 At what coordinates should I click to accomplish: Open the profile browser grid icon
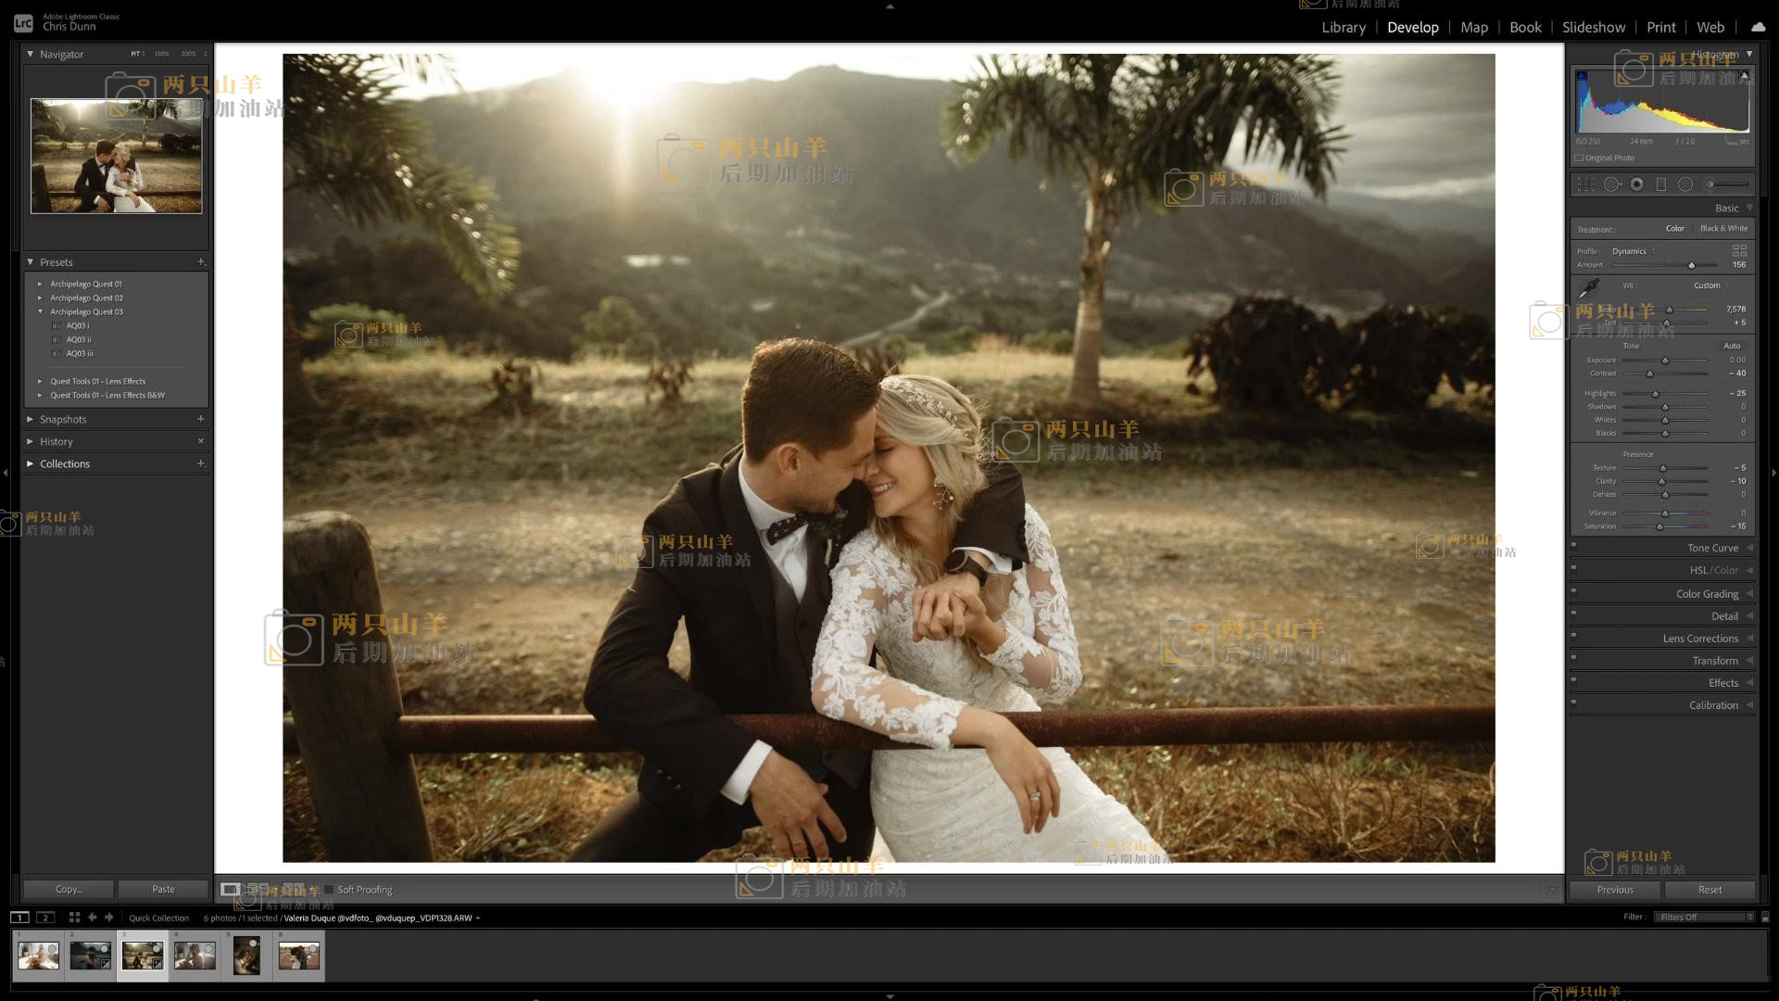click(x=1739, y=251)
